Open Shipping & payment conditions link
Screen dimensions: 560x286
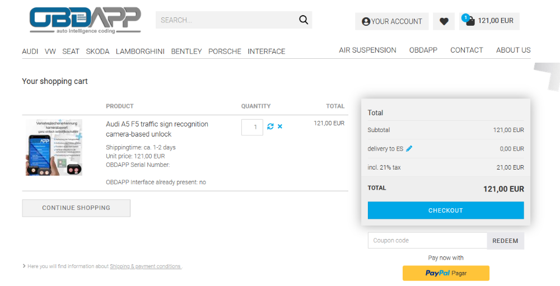pyautogui.click(x=146, y=266)
